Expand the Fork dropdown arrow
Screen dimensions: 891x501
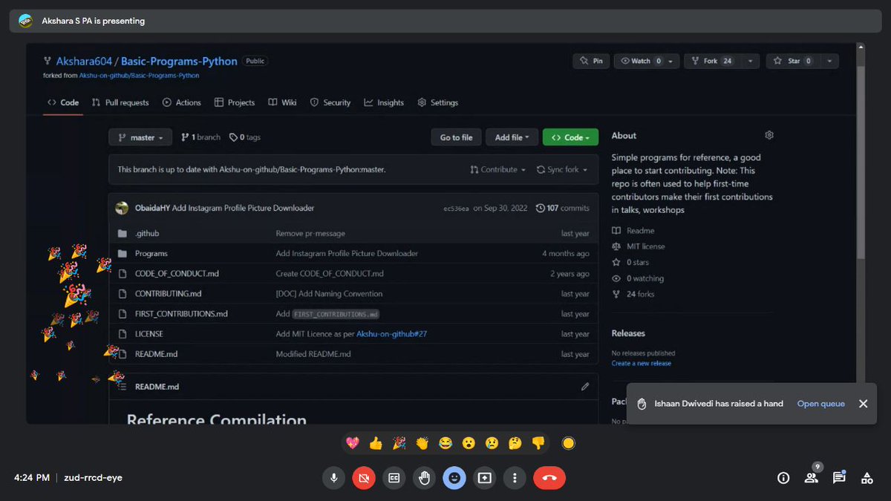(750, 61)
